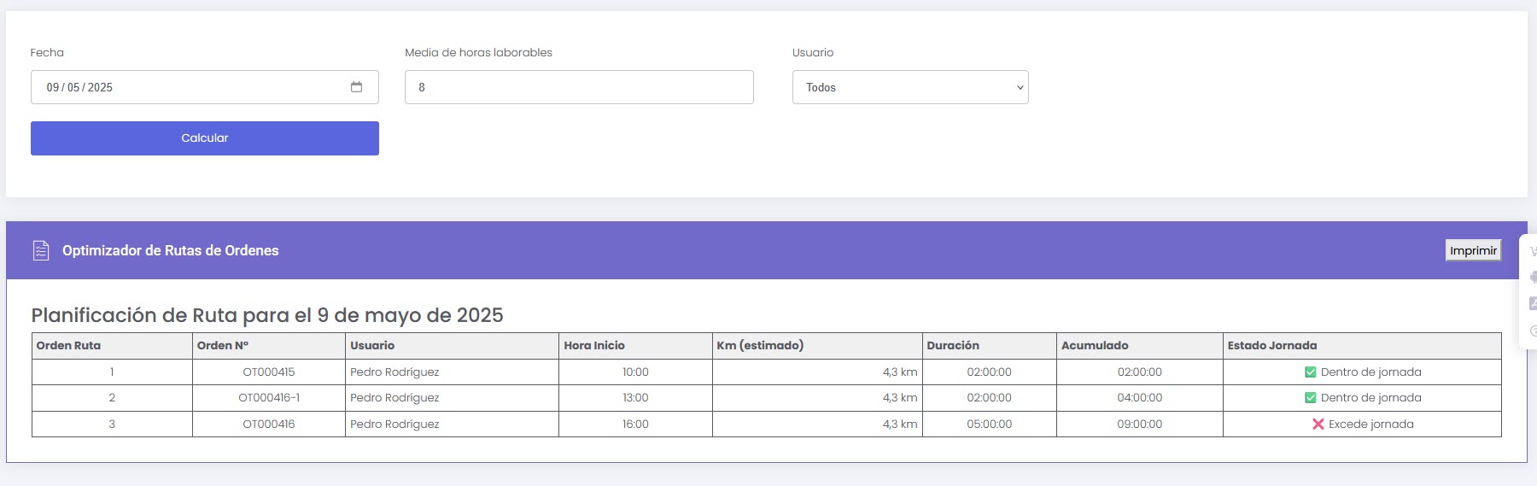The width and height of the screenshot is (1537, 486).
Task: Click the Fecha label
Action: tap(47, 53)
